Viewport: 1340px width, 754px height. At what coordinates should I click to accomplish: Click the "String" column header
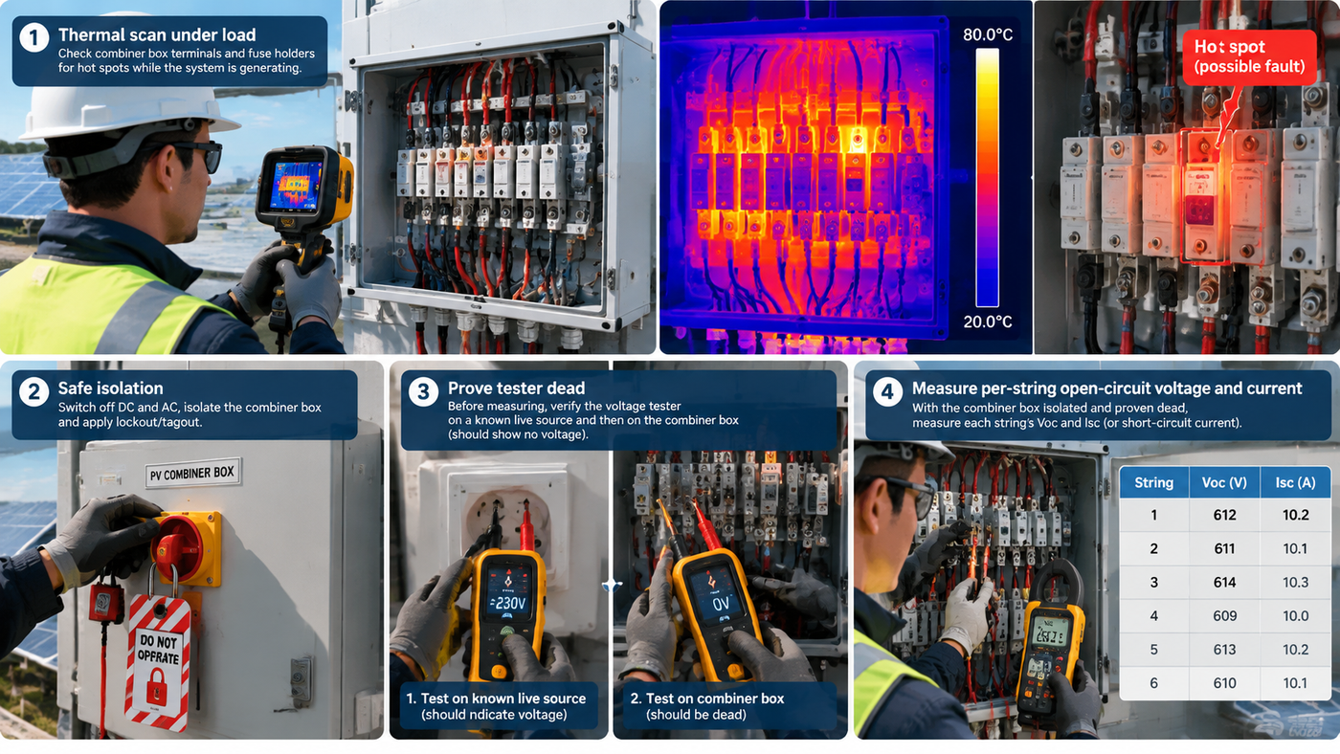(x=1153, y=483)
